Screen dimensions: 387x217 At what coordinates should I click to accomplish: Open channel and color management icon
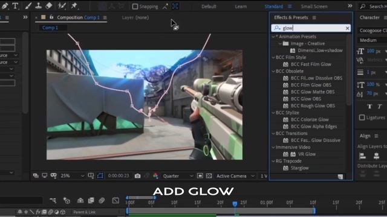click(156, 175)
